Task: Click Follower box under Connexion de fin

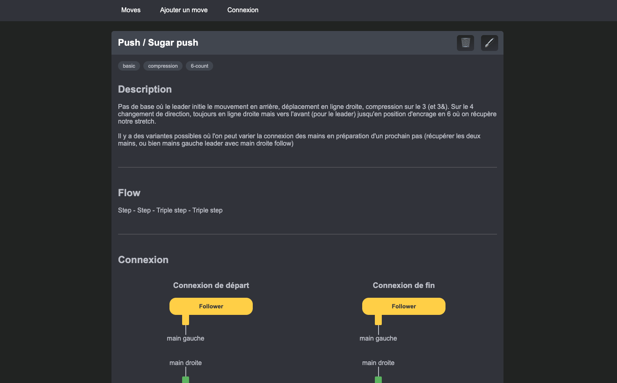Action: click(x=404, y=306)
